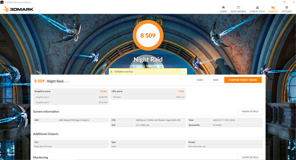This screenshot has width=296, height=160.
Task: Click the validation warning triangle icon
Action: 111,72
